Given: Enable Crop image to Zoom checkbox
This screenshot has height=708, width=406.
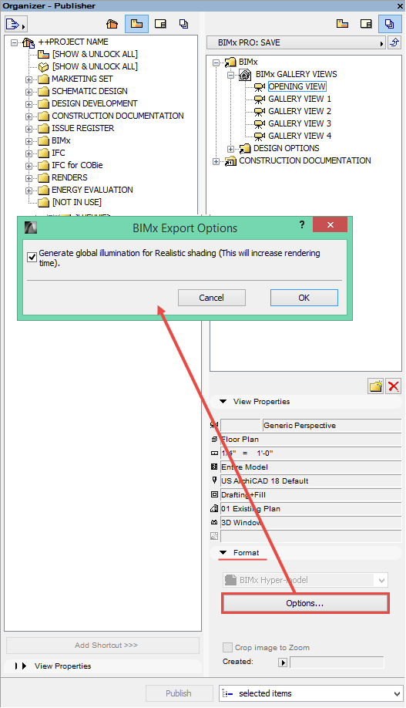Looking at the screenshot, I should pos(228,648).
